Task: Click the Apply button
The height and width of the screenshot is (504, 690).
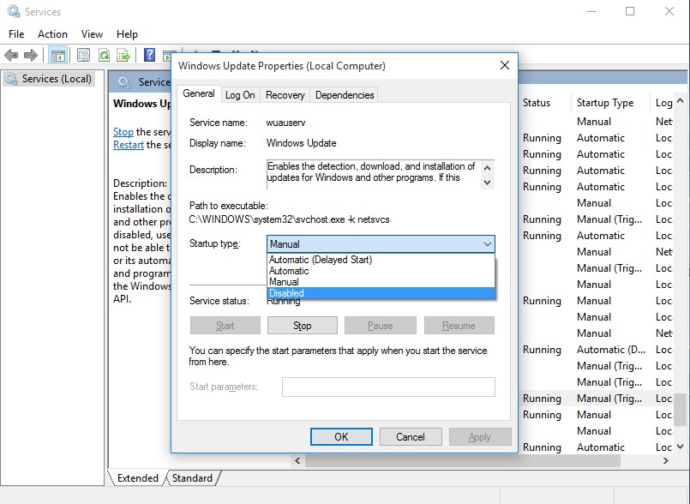Action: [x=480, y=436]
